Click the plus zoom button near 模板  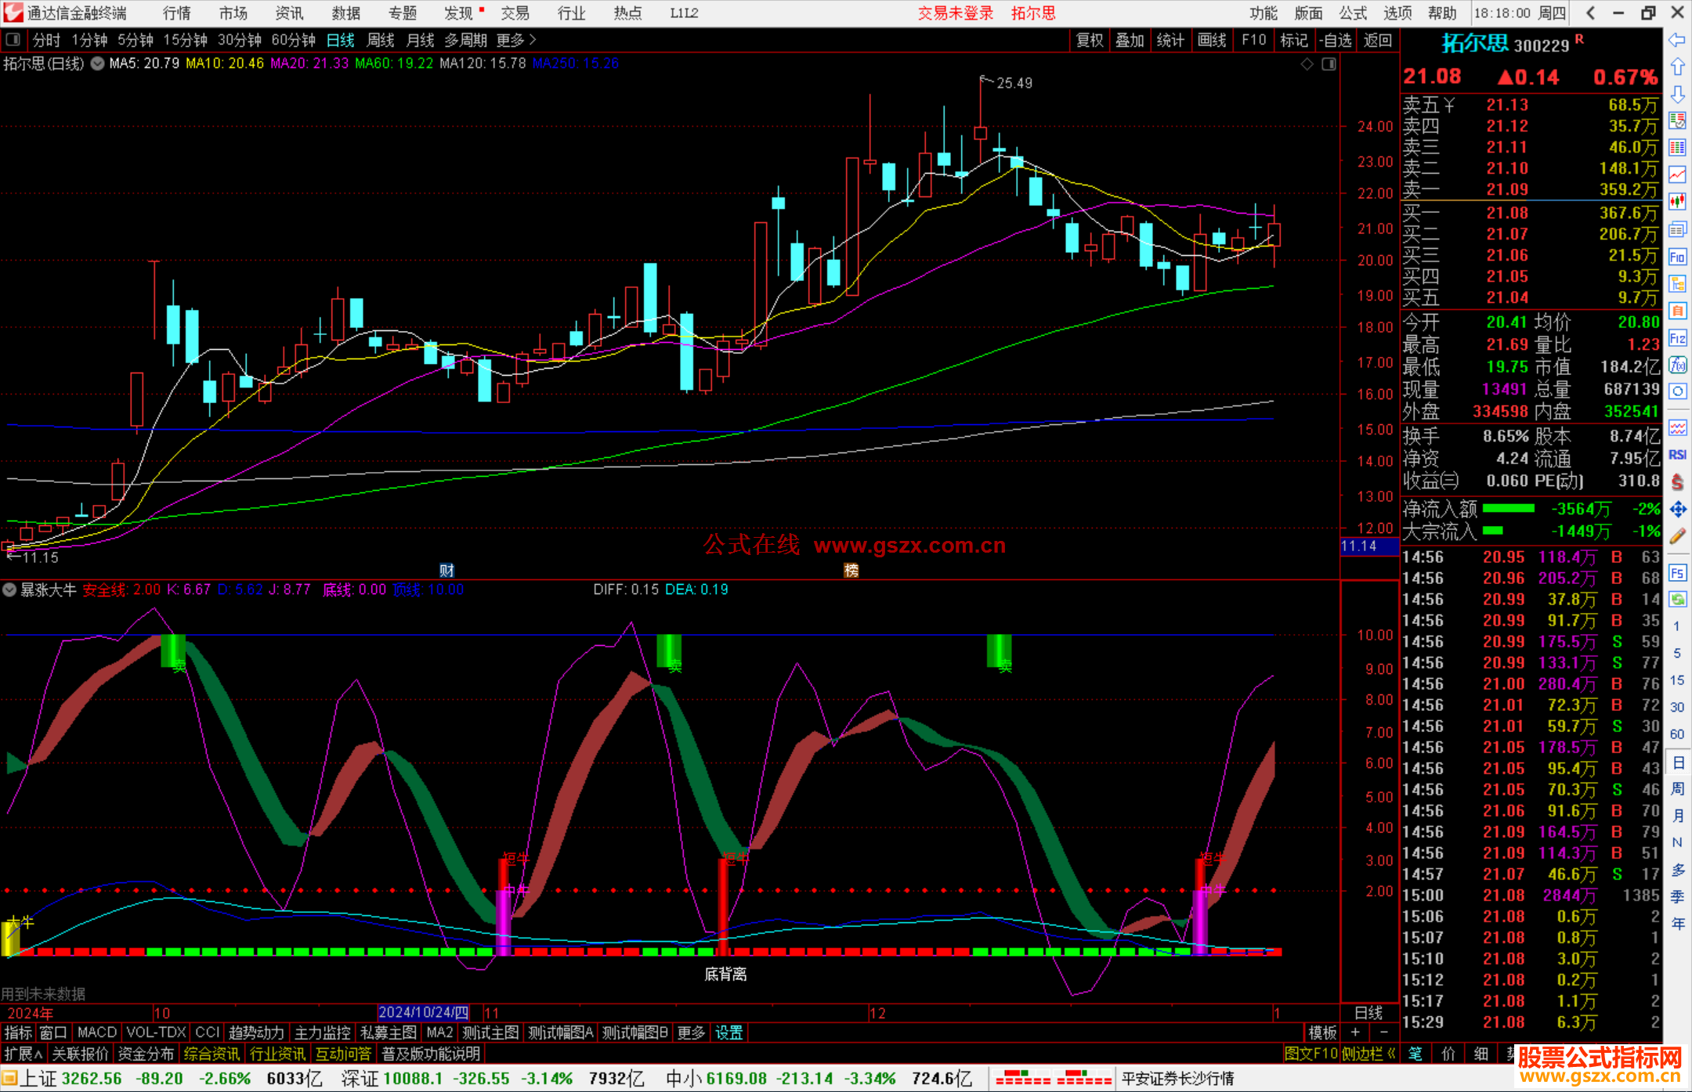tap(1355, 1033)
